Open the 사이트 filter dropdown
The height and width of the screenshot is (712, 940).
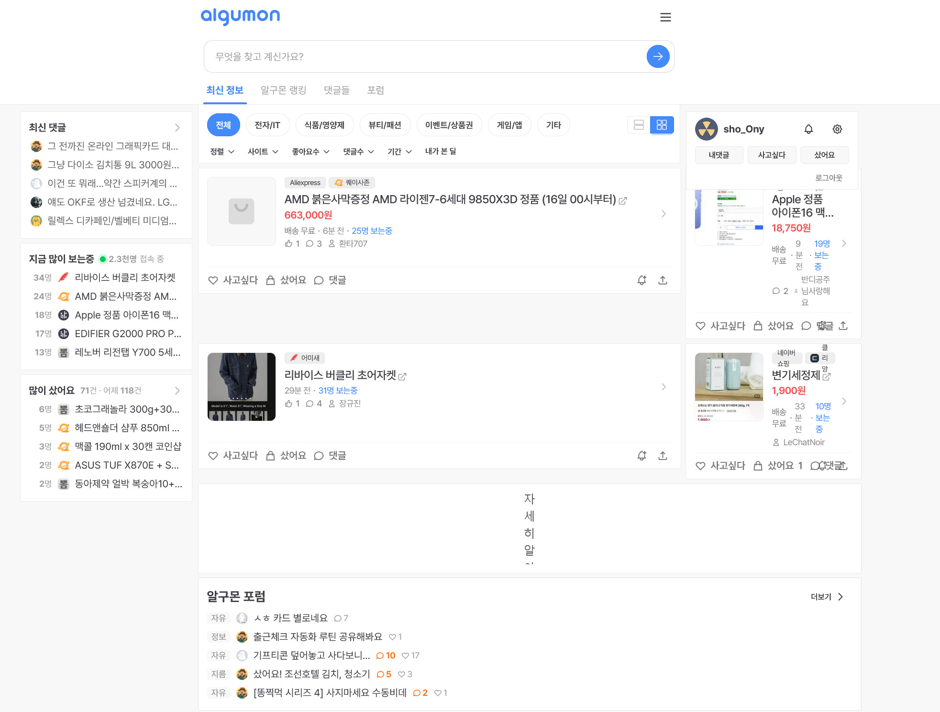pyautogui.click(x=263, y=152)
